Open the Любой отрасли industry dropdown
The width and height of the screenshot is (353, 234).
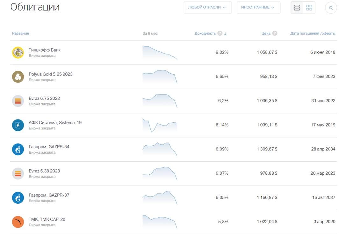point(208,7)
